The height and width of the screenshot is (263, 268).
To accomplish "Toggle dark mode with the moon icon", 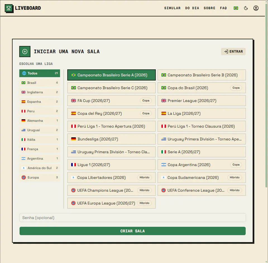I will point(246,8).
